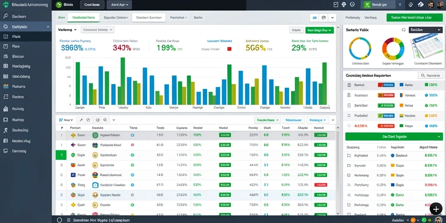Screen dimensions: 446x223
Task: Select the fourth tab in the white rounded box
Action: (x=149, y=17)
